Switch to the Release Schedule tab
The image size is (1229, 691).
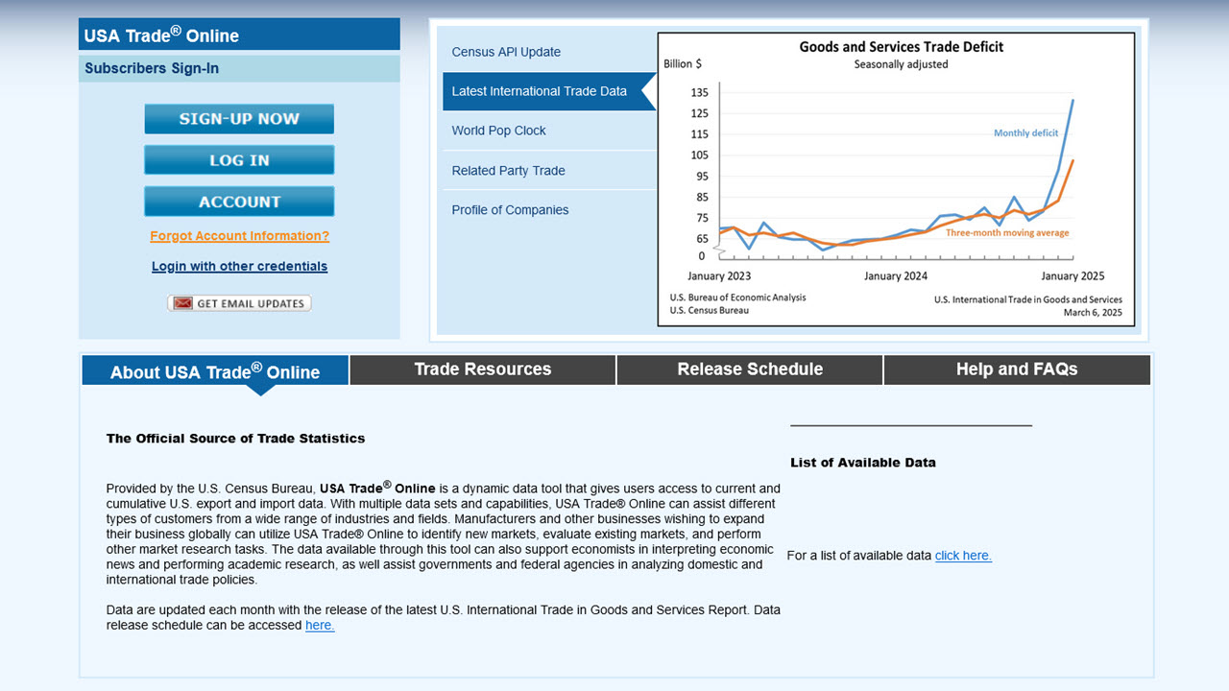coord(750,369)
